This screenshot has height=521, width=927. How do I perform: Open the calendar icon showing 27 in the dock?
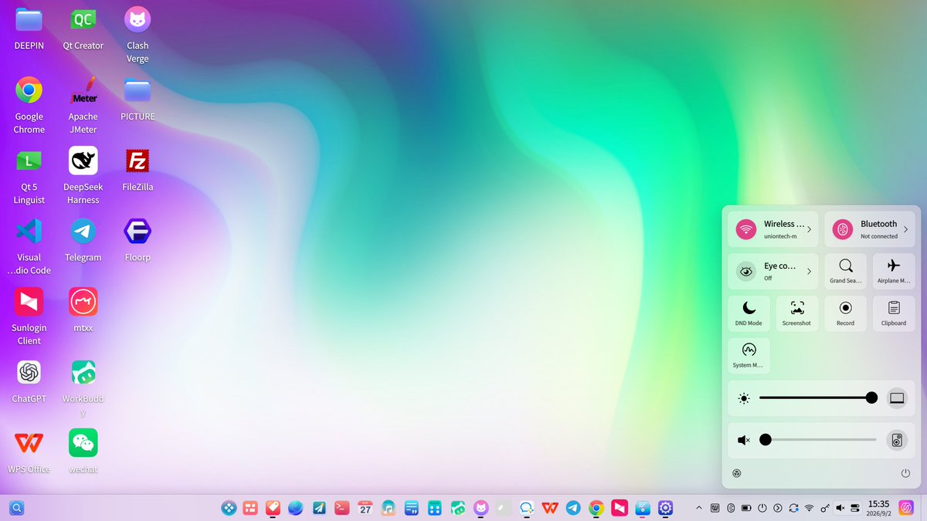(365, 508)
